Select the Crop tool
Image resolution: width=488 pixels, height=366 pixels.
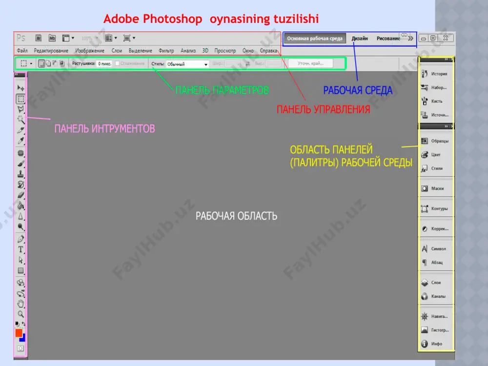[20, 130]
